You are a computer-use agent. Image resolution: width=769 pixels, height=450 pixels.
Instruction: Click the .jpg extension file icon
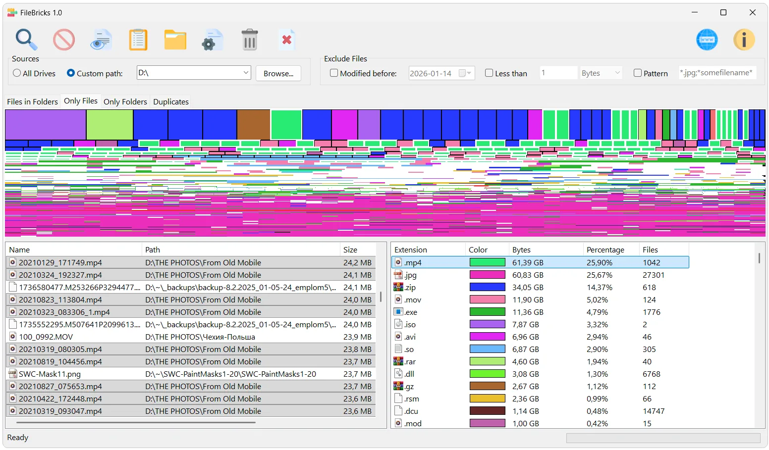point(398,275)
